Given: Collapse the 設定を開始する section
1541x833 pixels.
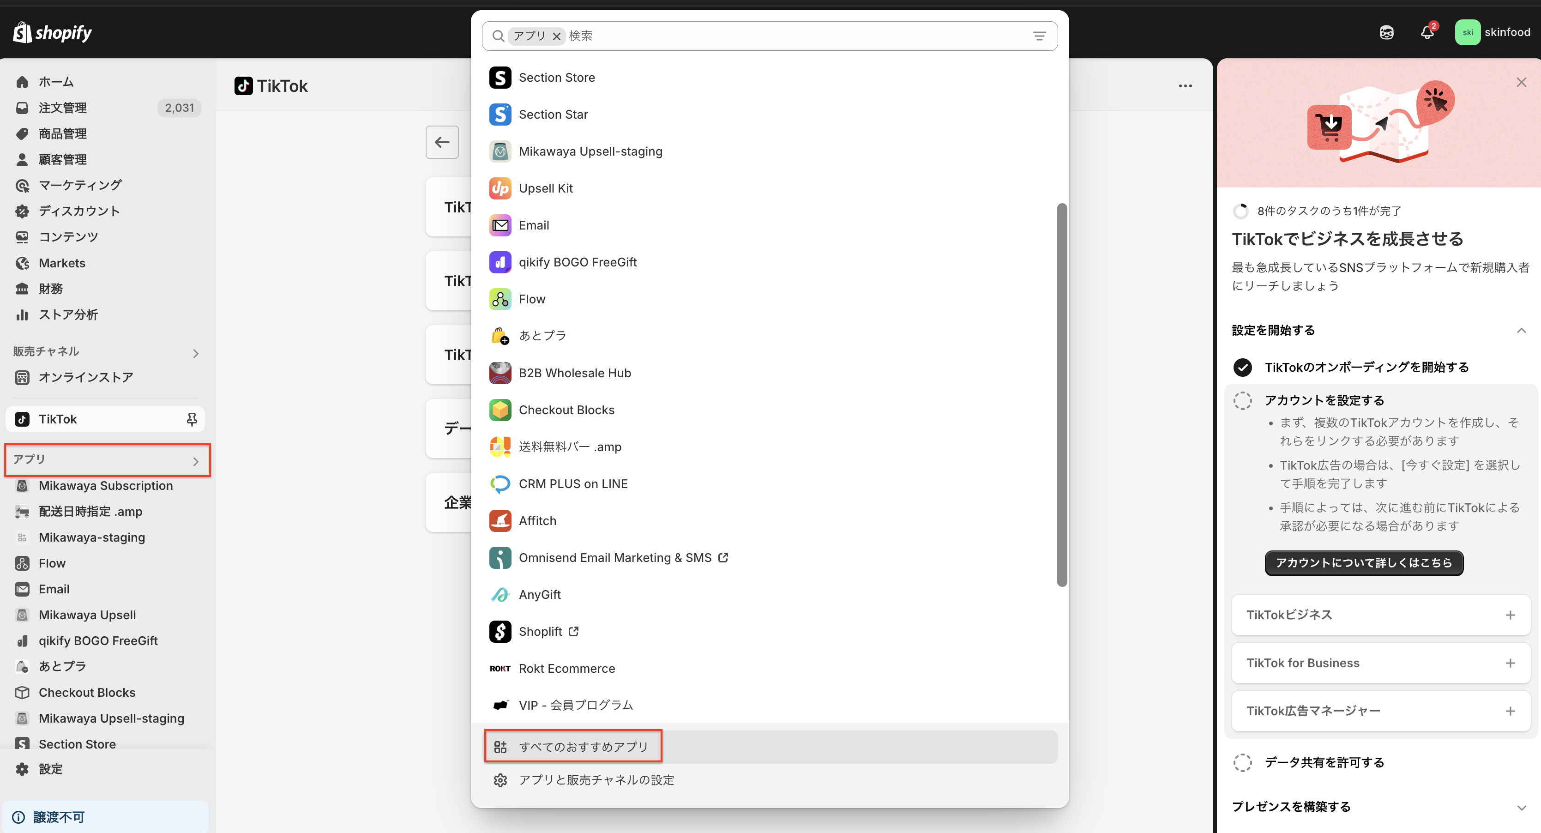Looking at the screenshot, I should click(x=1521, y=330).
